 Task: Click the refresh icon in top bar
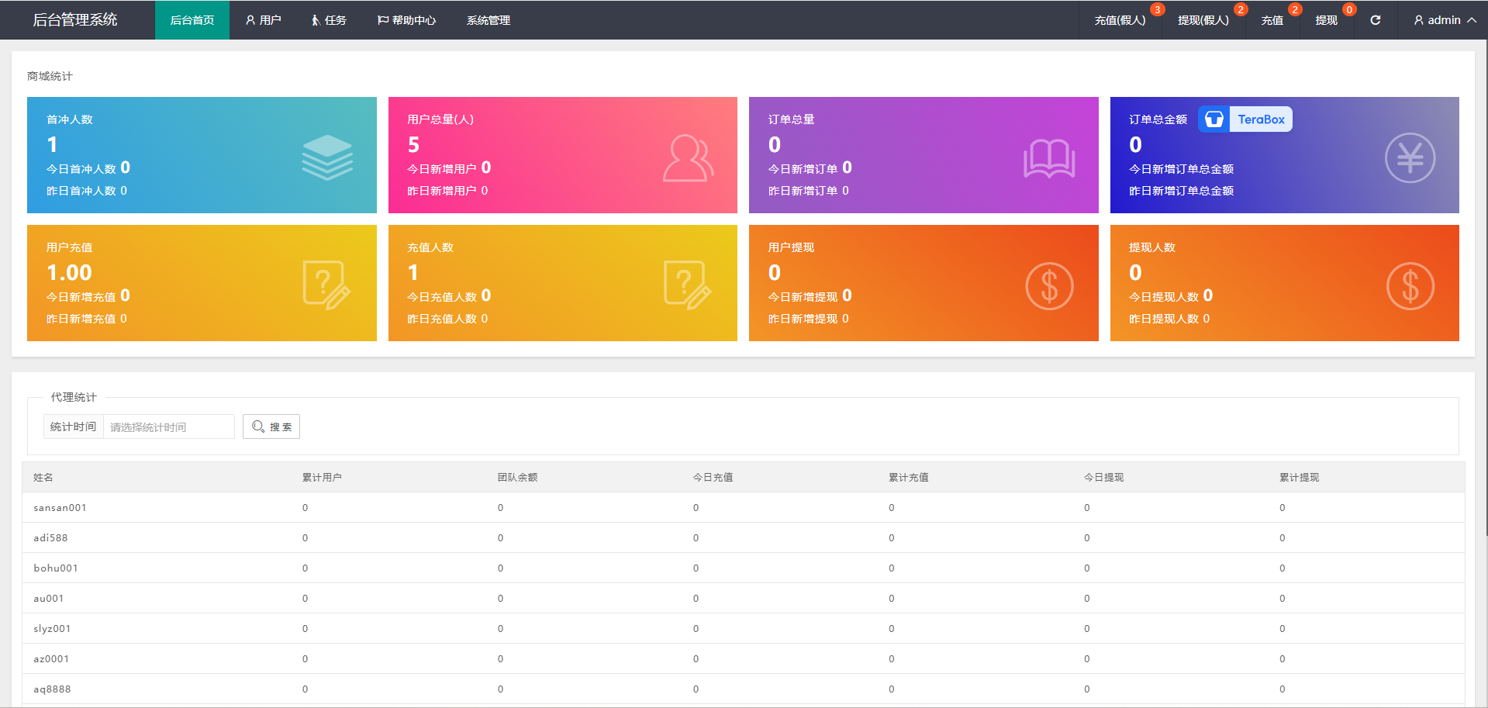(x=1375, y=20)
